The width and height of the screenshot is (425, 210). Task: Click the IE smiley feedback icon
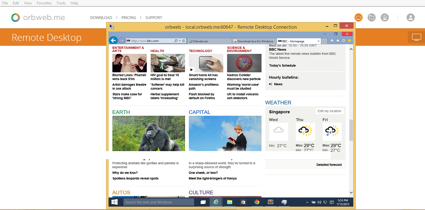349,41
